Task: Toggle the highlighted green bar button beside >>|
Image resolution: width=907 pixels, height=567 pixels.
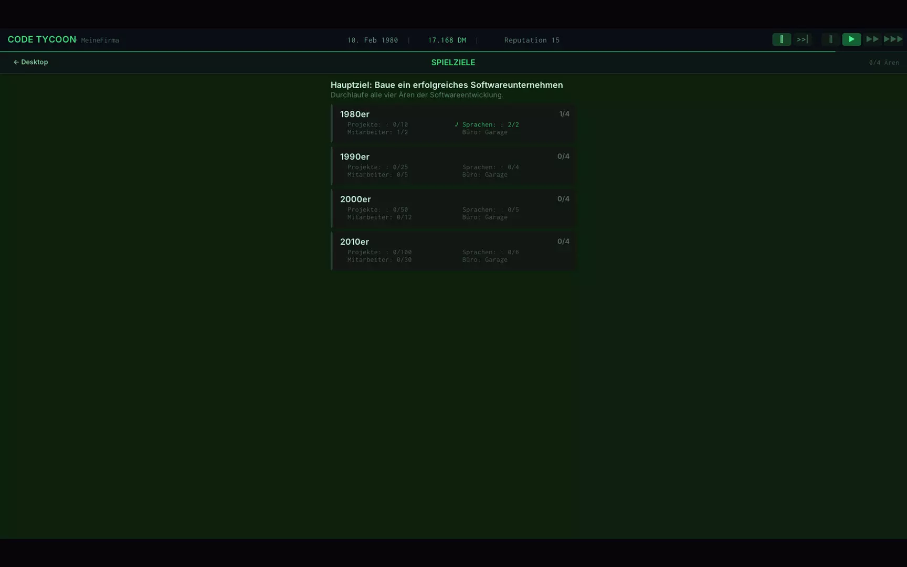Action: [782, 39]
